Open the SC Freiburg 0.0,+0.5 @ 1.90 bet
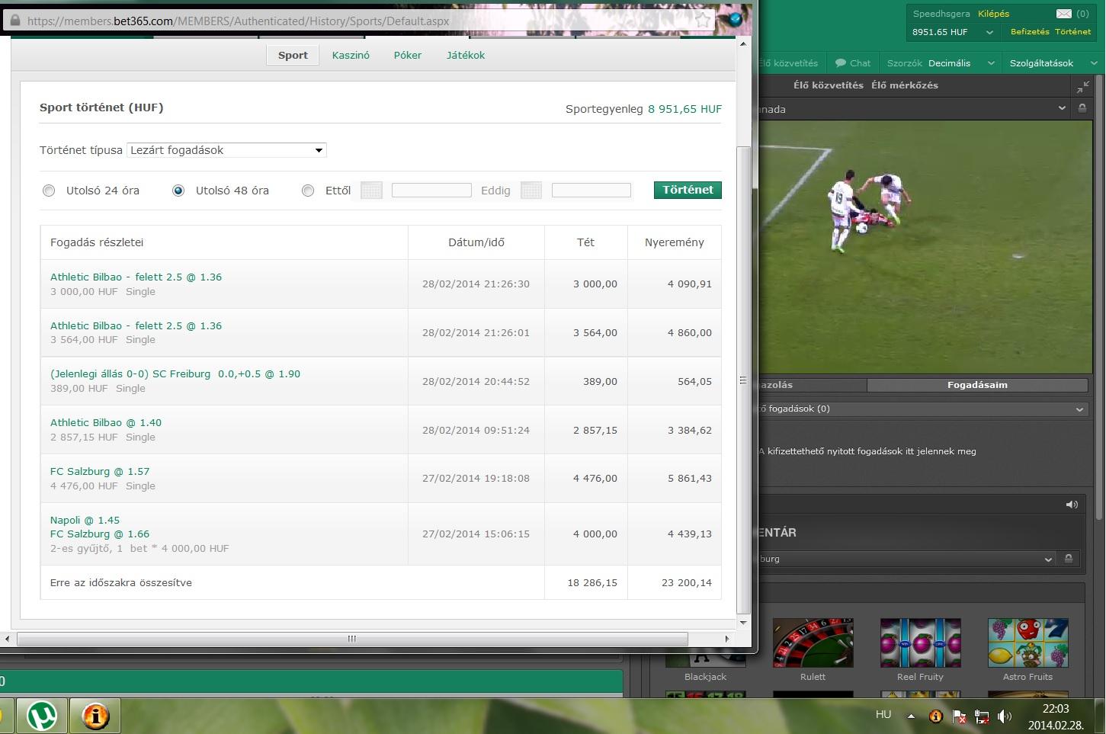The height and width of the screenshot is (734, 1106). [175, 374]
